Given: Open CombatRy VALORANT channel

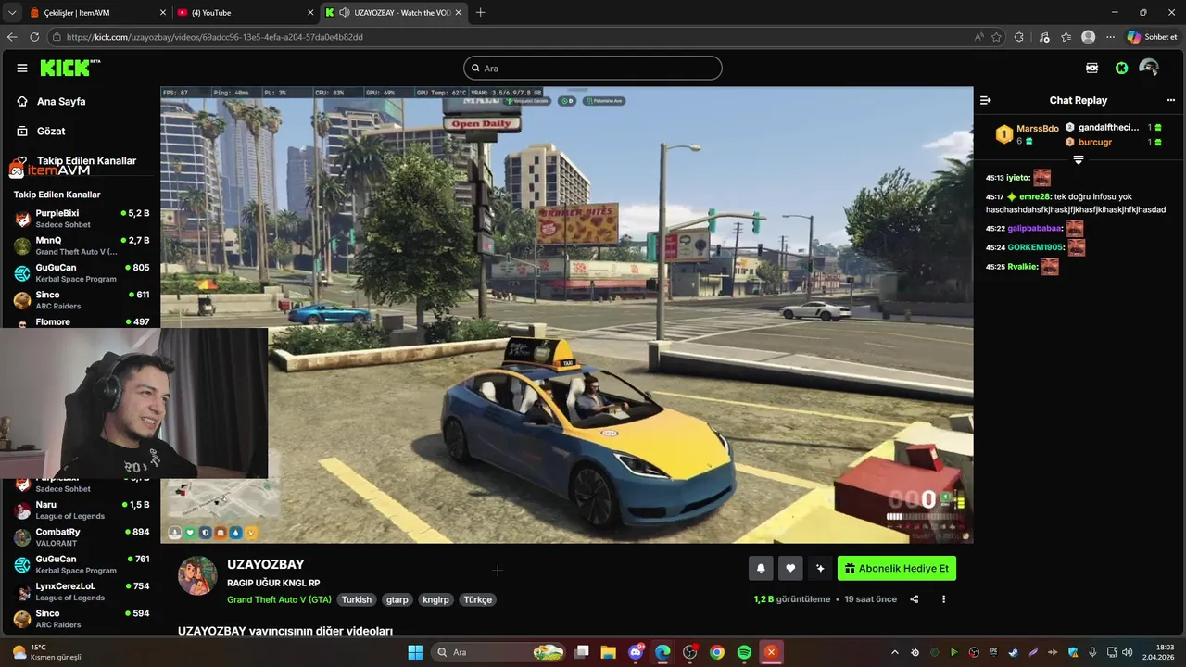Looking at the screenshot, I should tap(82, 537).
